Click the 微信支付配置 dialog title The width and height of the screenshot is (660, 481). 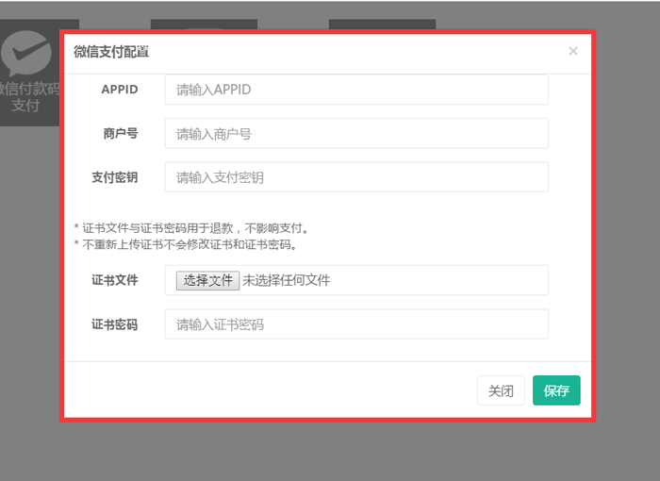pyautogui.click(x=111, y=51)
